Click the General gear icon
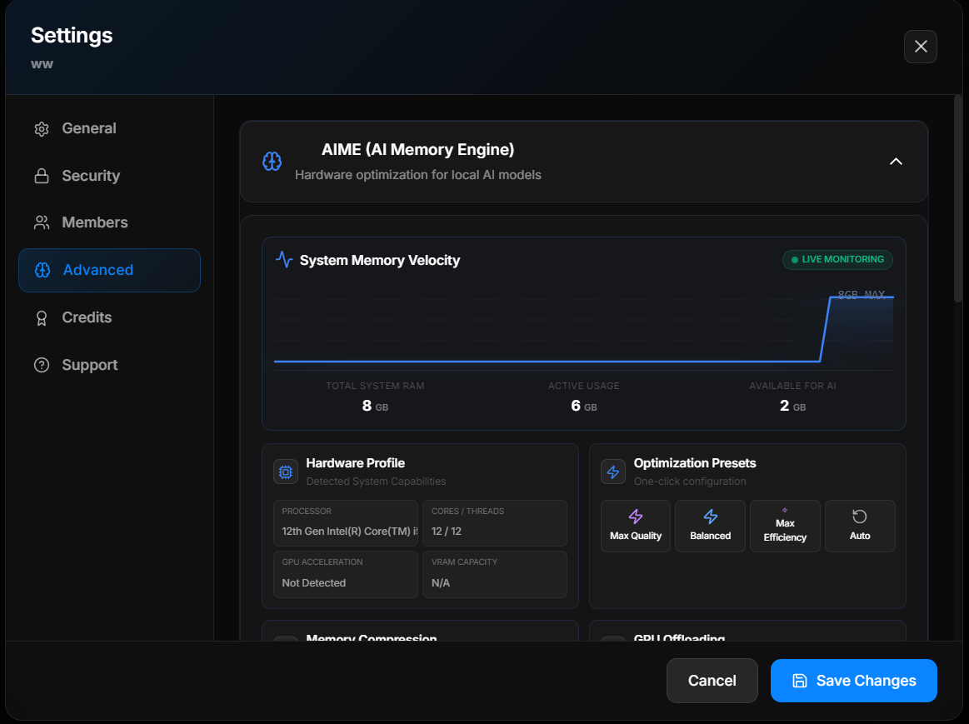The width and height of the screenshot is (969, 724). (42, 128)
